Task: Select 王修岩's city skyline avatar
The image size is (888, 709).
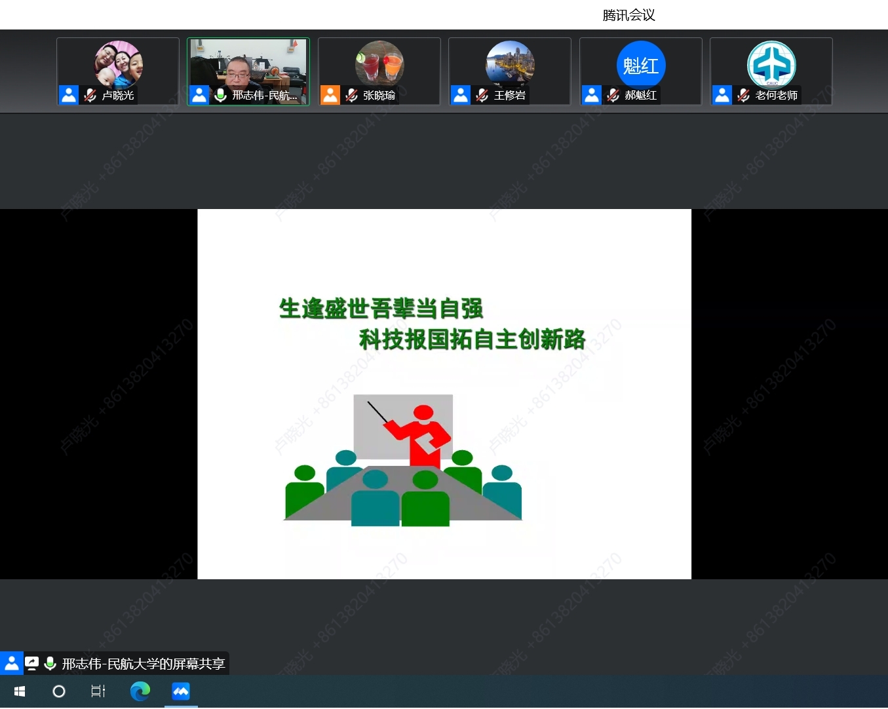Action: click(510, 64)
